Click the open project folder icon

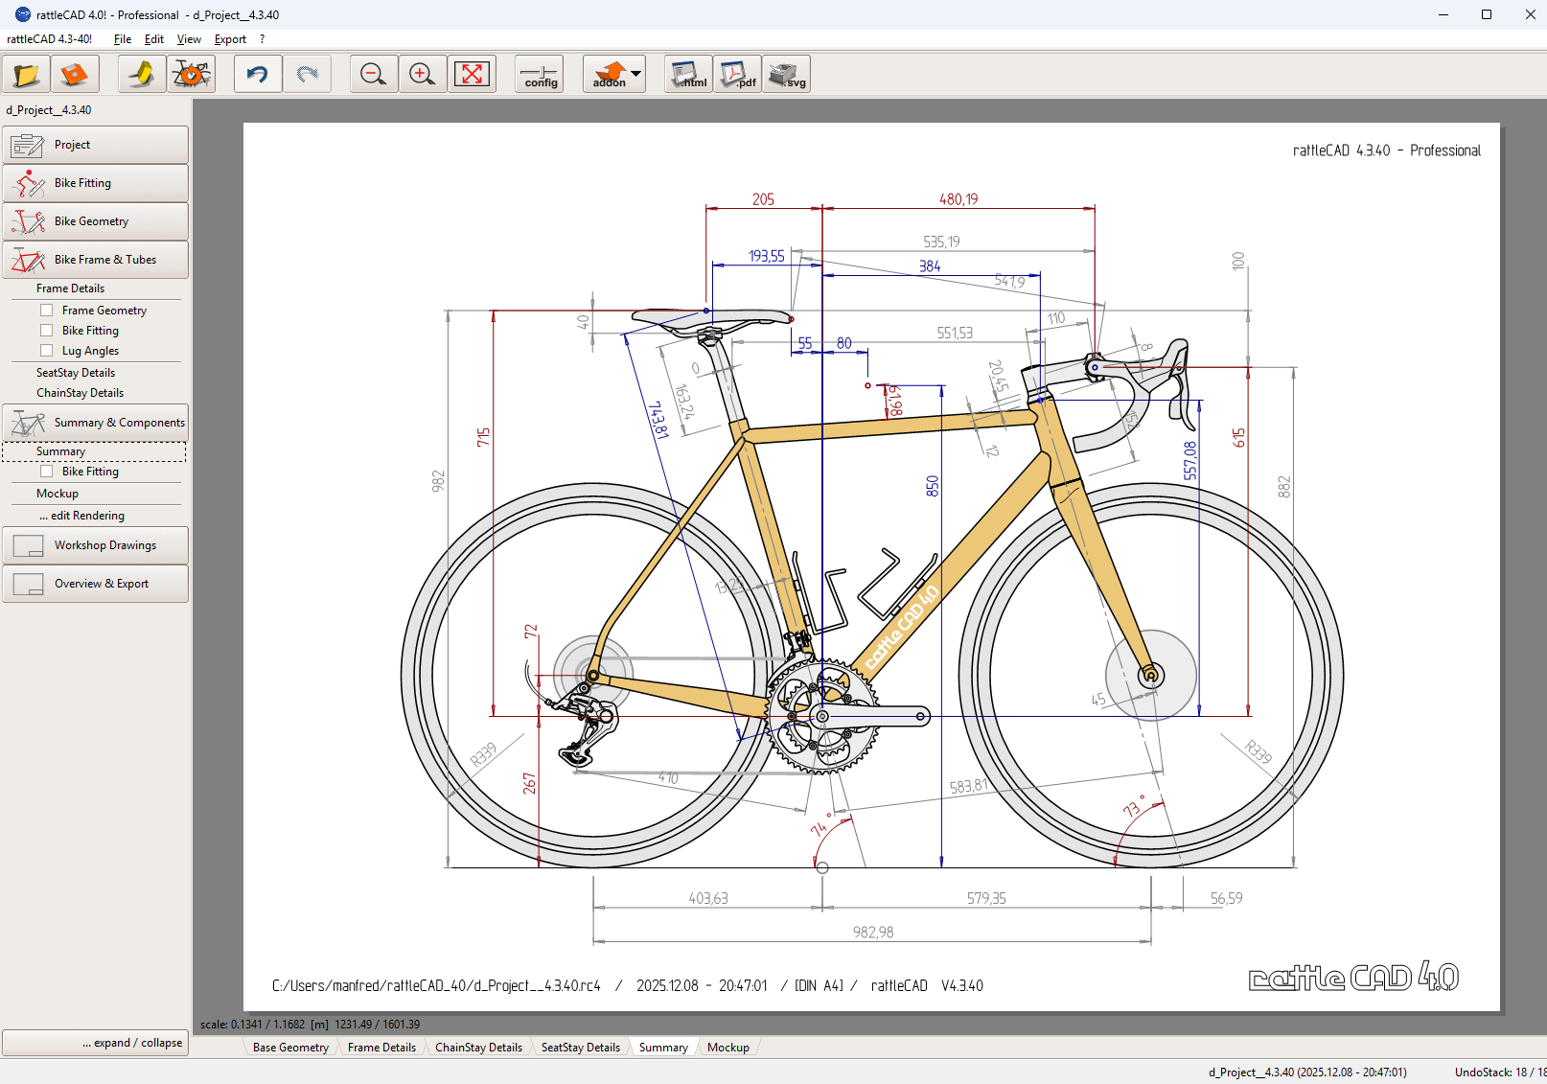click(26, 75)
